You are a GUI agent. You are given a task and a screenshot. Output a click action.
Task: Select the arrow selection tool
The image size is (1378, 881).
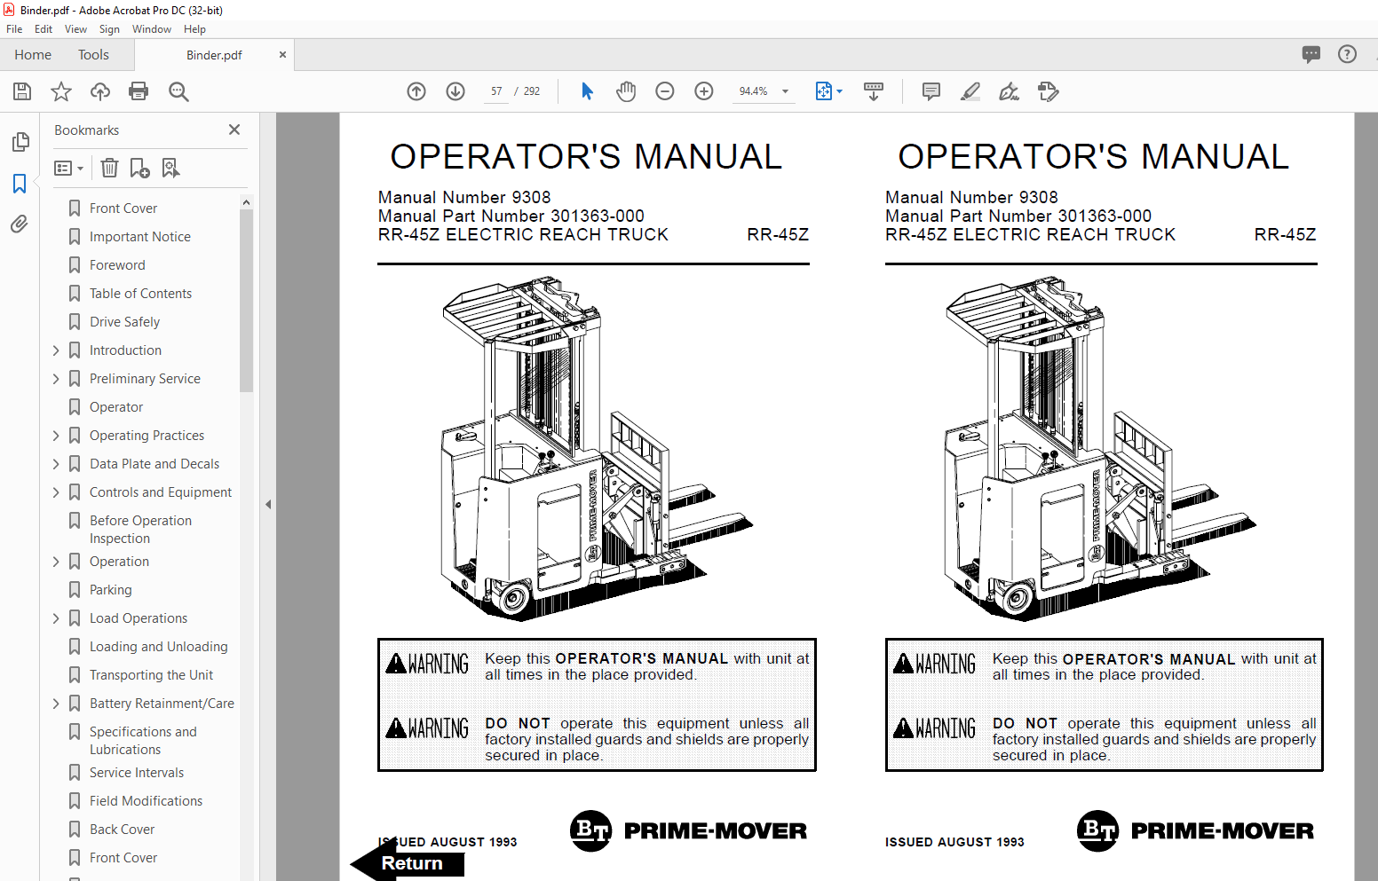tap(587, 91)
